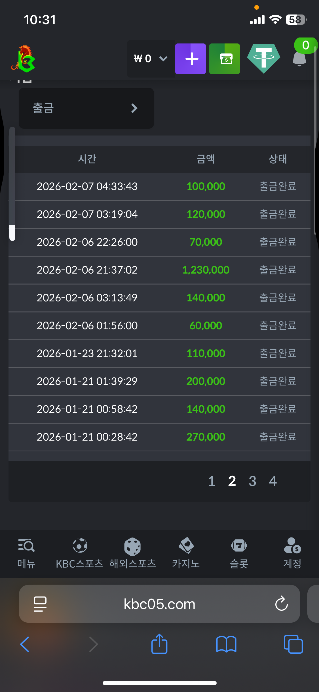Tap the KBC seahorse logo
The width and height of the screenshot is (319, 692).
(23, 59)
